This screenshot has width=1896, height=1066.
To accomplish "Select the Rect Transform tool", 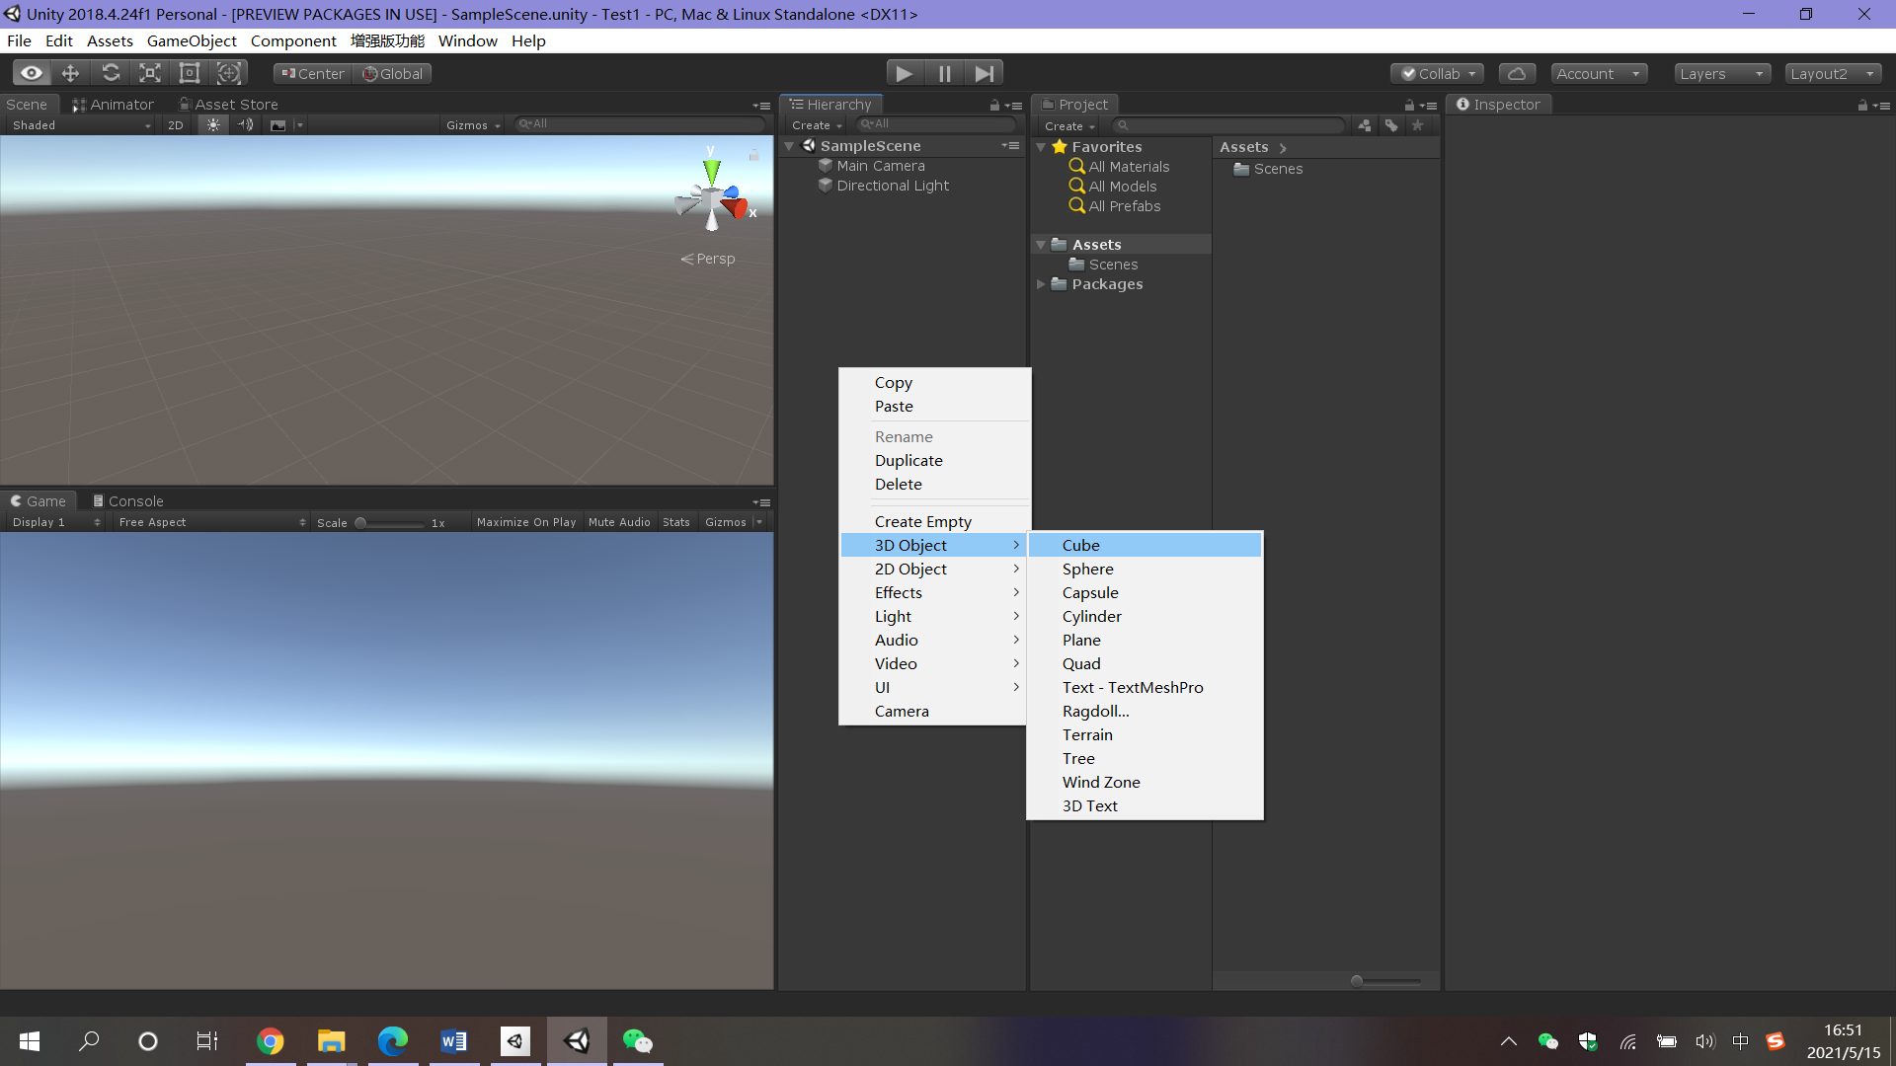I will coord(190,73).
